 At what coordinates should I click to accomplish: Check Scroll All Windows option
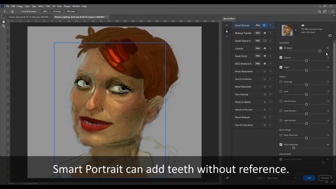click(20, 12)
